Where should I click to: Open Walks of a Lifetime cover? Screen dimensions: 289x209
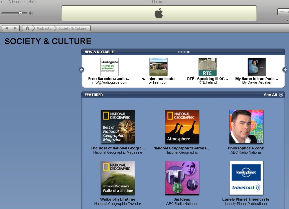click(x=118, y=178)
